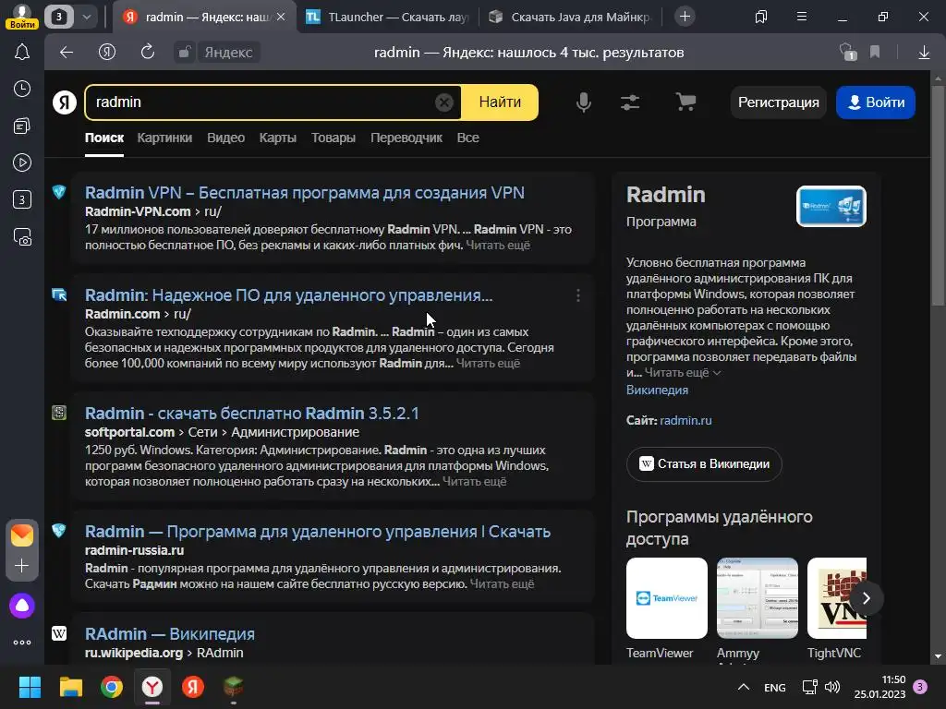The width and height of the screenshot is (946, 709).
Task: Click blue Войти button
Action: 876,102
